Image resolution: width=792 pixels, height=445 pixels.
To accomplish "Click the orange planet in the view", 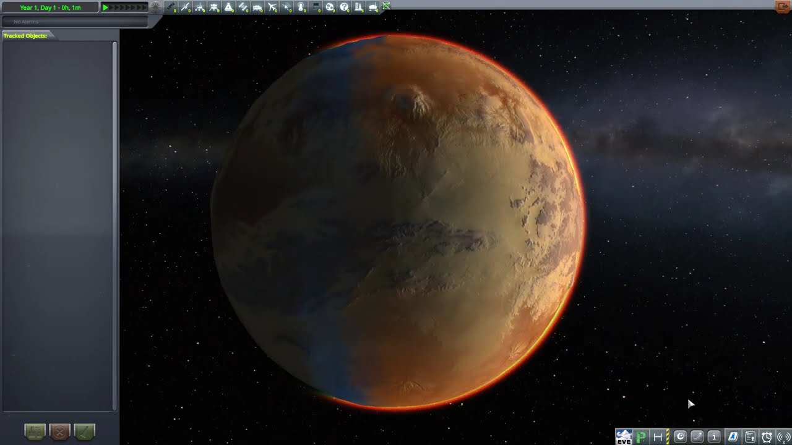I will [x=397, y=221].
